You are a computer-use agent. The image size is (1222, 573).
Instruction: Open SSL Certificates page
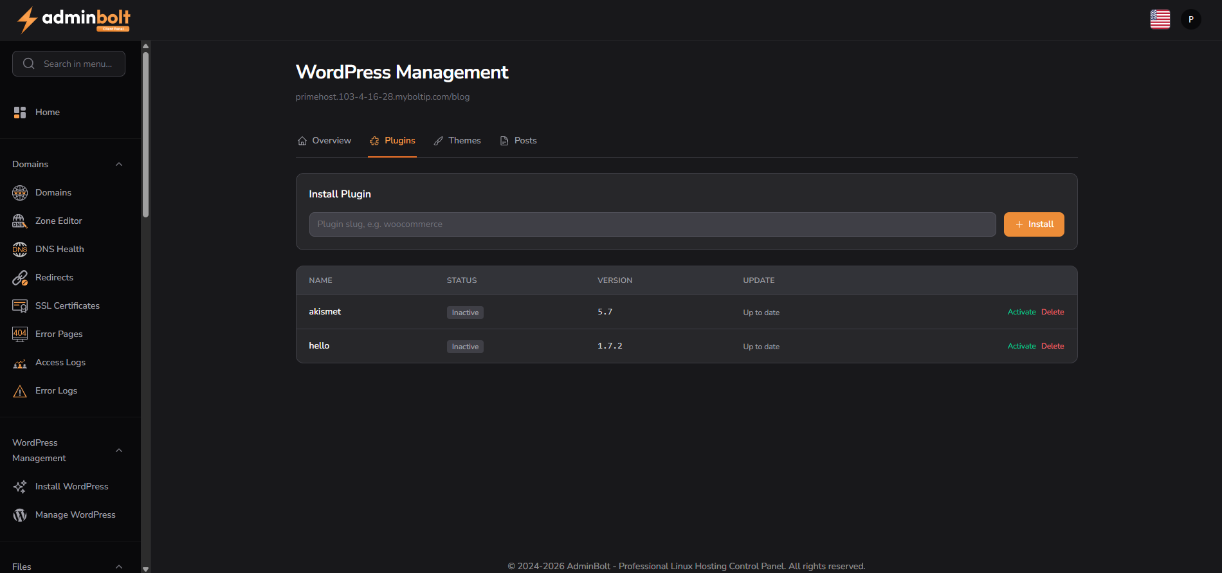pyautogui.click(x=69, y=305)
